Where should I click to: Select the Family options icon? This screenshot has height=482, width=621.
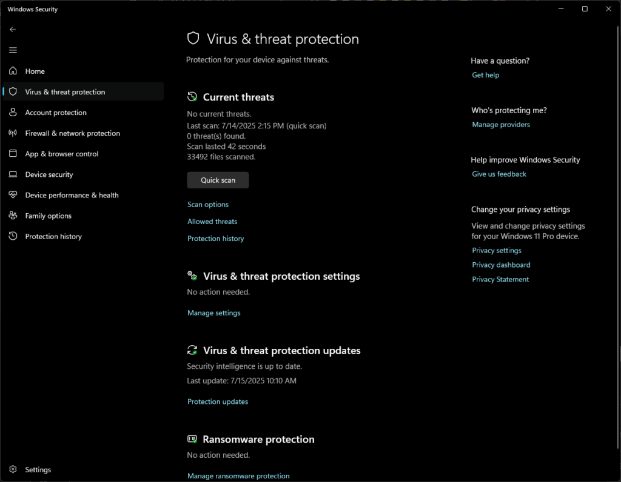13,216
